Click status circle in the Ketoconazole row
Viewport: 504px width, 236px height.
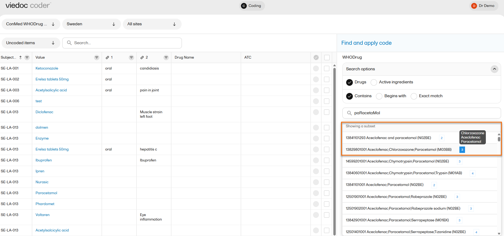[x=316, y=68]
